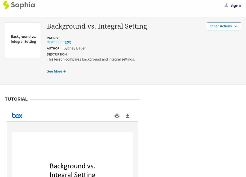Click the TUTORIAL section heading
The width and height of the screenshot is (246, 177).
click(16, 99)
